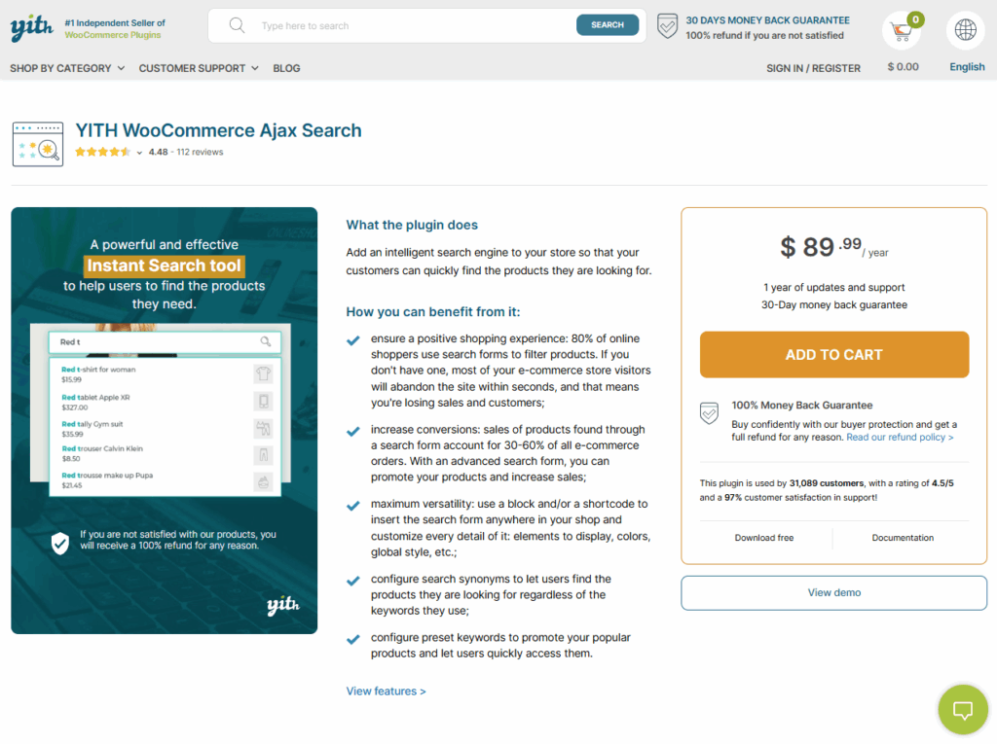
Task: Open the 112 reviews link
Action: 201,152
